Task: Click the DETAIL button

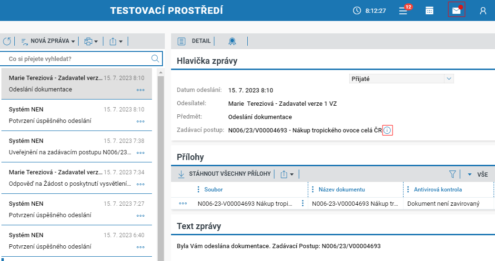Action: tap(201, 41)
